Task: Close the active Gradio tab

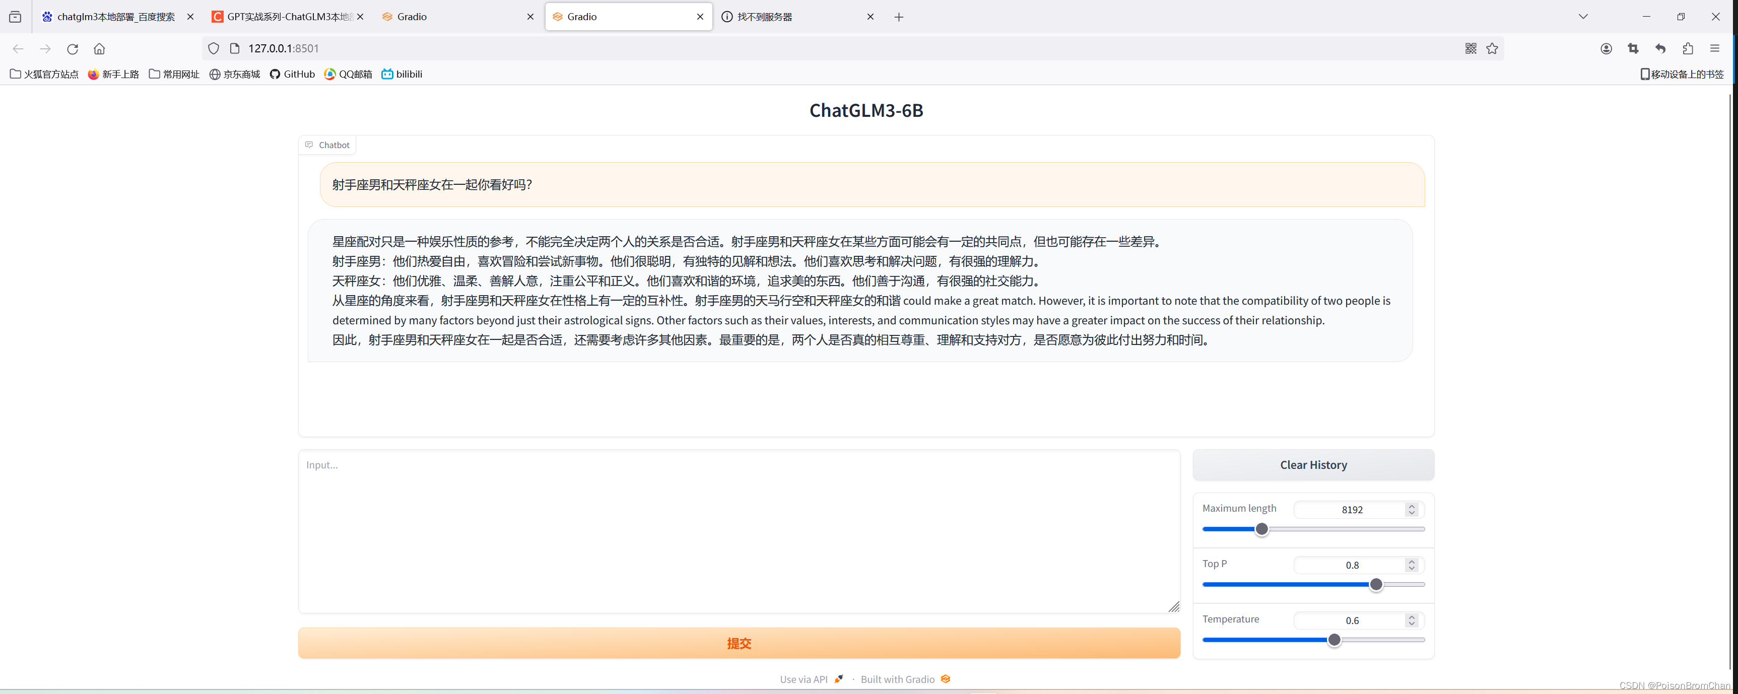Action: 700,17
